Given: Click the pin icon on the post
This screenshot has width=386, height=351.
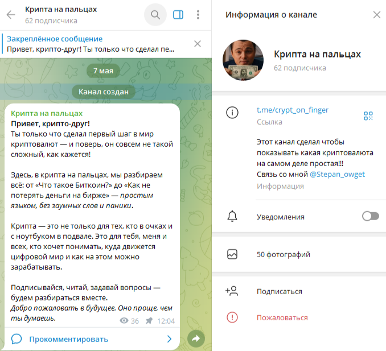Looking at the screenshot, I should pos(149,321).
